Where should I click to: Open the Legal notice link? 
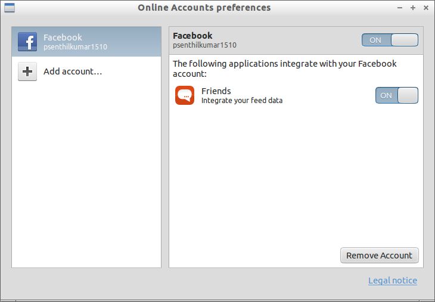393,281
